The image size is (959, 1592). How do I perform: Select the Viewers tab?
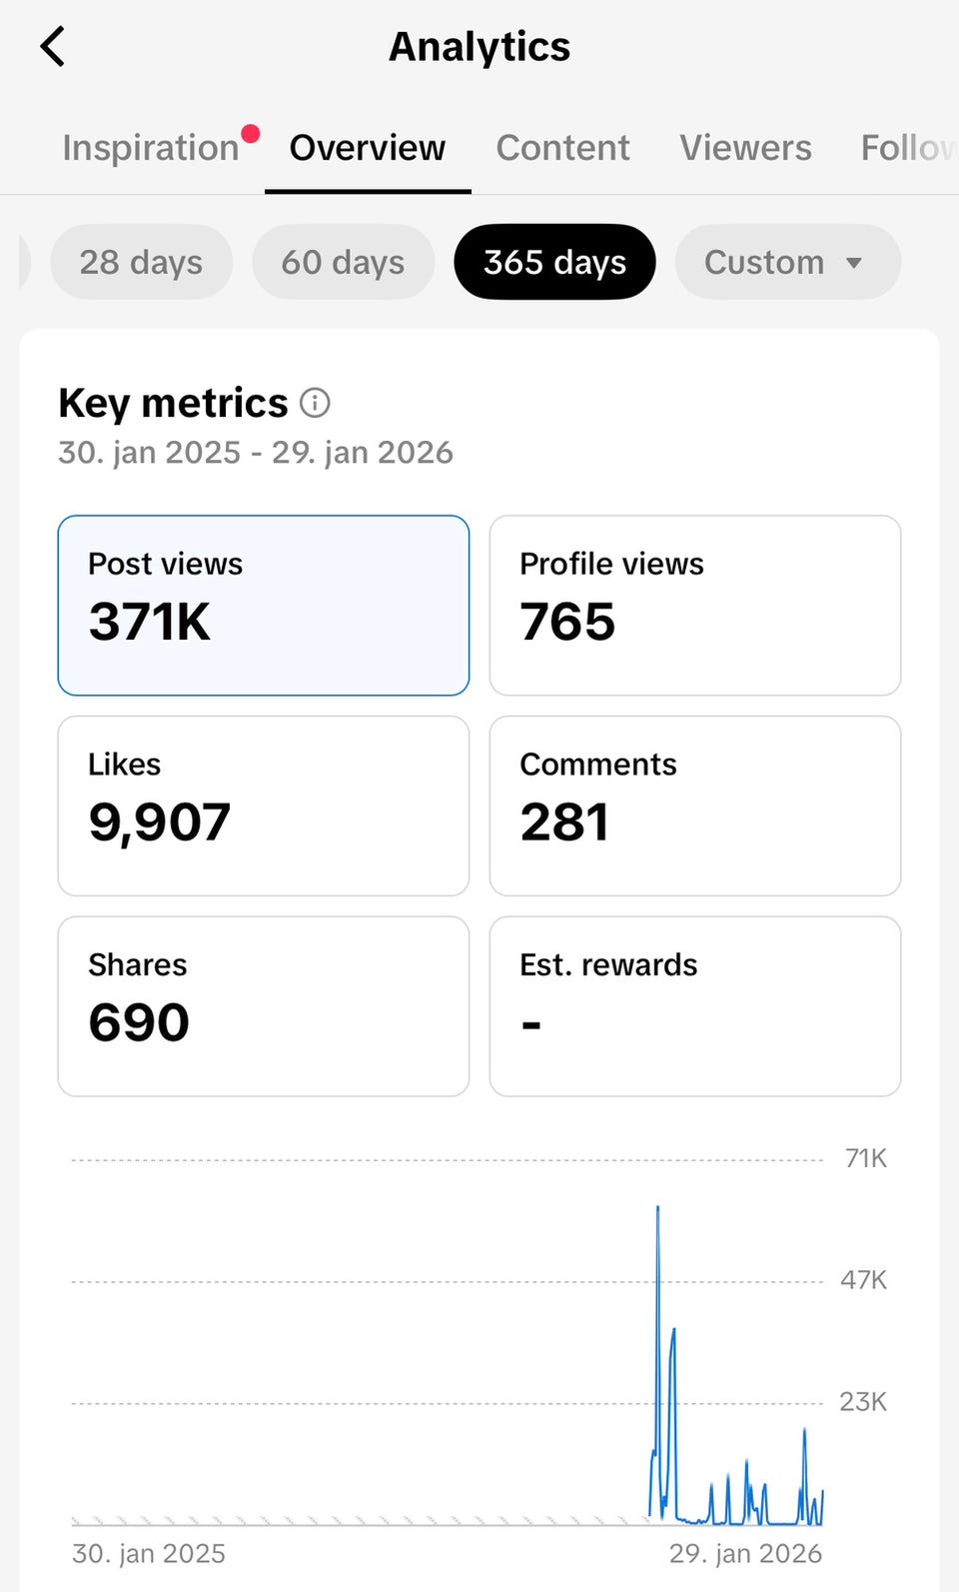tap(745, 148)
